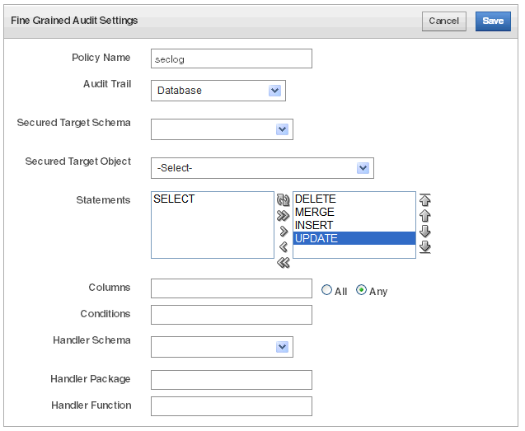Move selected statement to bottom icon
Image resolution: width=525 pixels, height=431 pixels.
click(x=425, y=246)
